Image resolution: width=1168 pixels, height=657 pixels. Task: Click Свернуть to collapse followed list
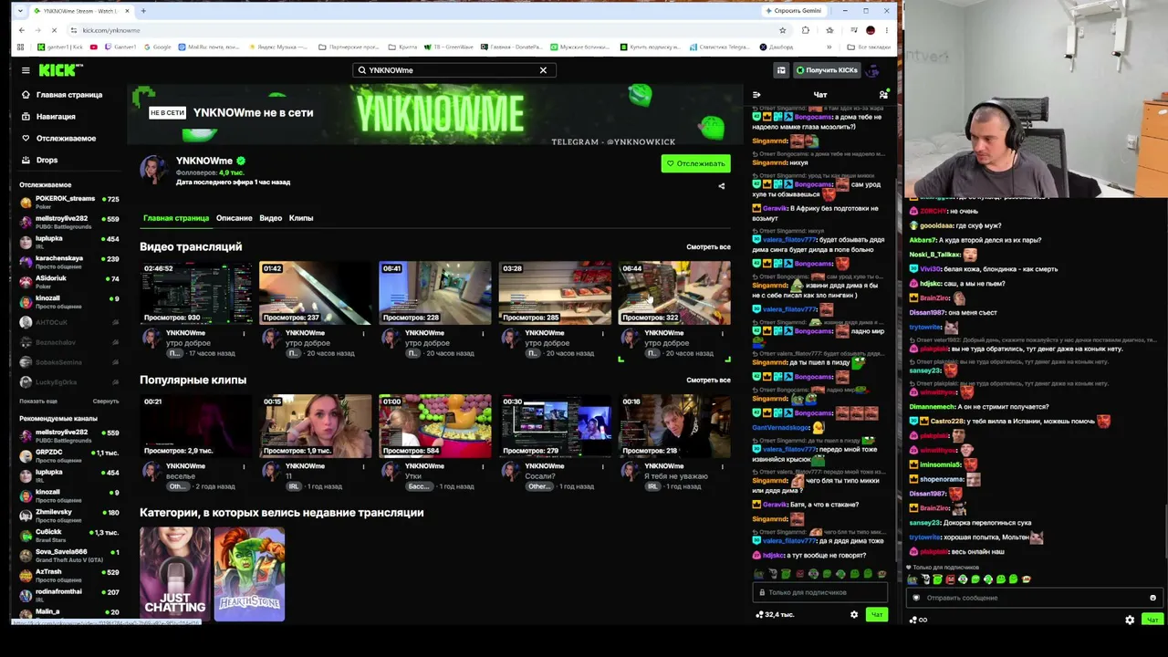point(106,401)
